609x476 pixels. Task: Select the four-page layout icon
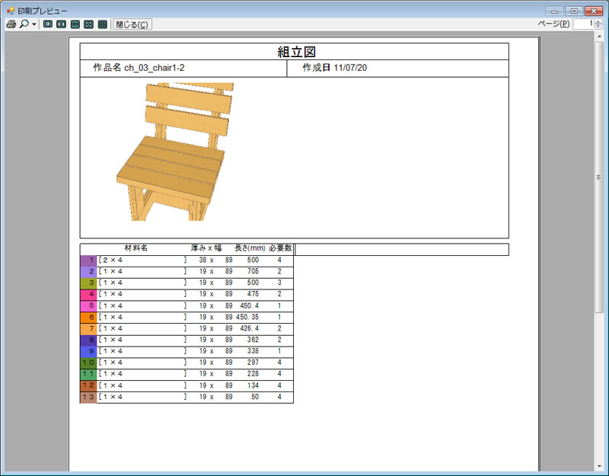88,24
